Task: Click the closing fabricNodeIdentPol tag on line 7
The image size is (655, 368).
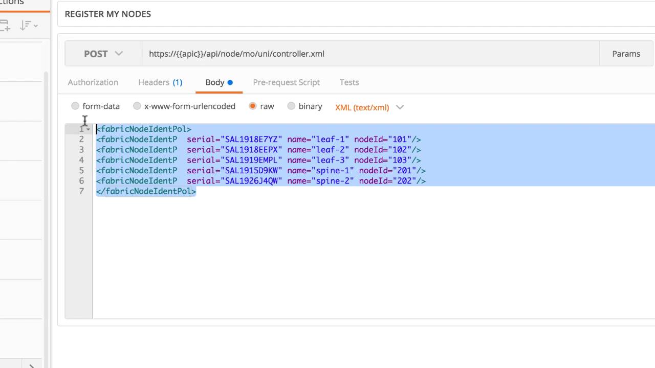Action: tap(146, 191)
